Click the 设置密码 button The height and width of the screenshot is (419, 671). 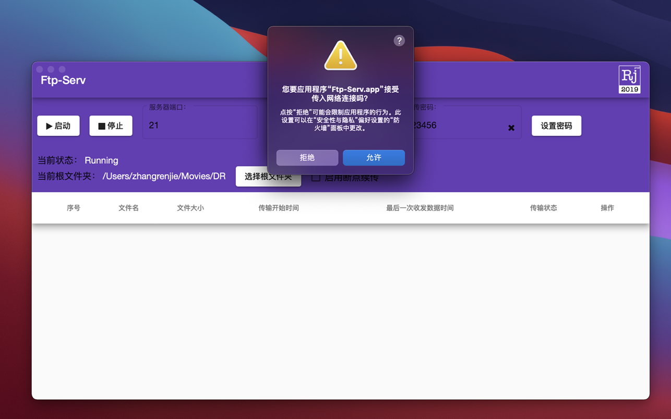(556, 126)
